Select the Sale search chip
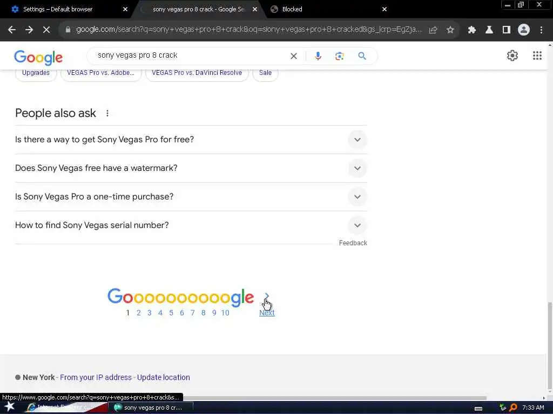Screen dimensions: 553x414 coord(265,73)
